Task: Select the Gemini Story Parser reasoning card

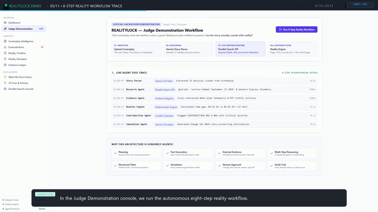Action: coord(188,49)
